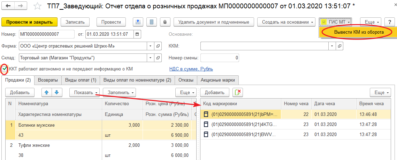Click the back navigation arrow

coord(8,6)
